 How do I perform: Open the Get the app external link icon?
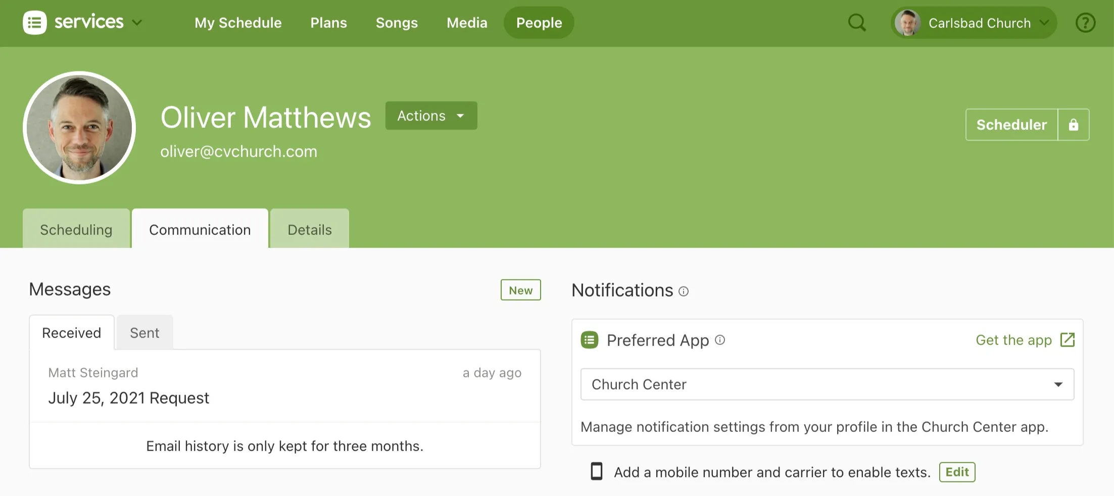pos(1067,340)
